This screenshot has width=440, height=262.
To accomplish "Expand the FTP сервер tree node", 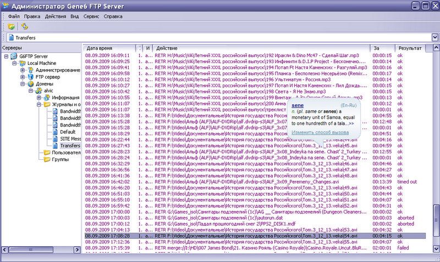I will tap(23, 77).
